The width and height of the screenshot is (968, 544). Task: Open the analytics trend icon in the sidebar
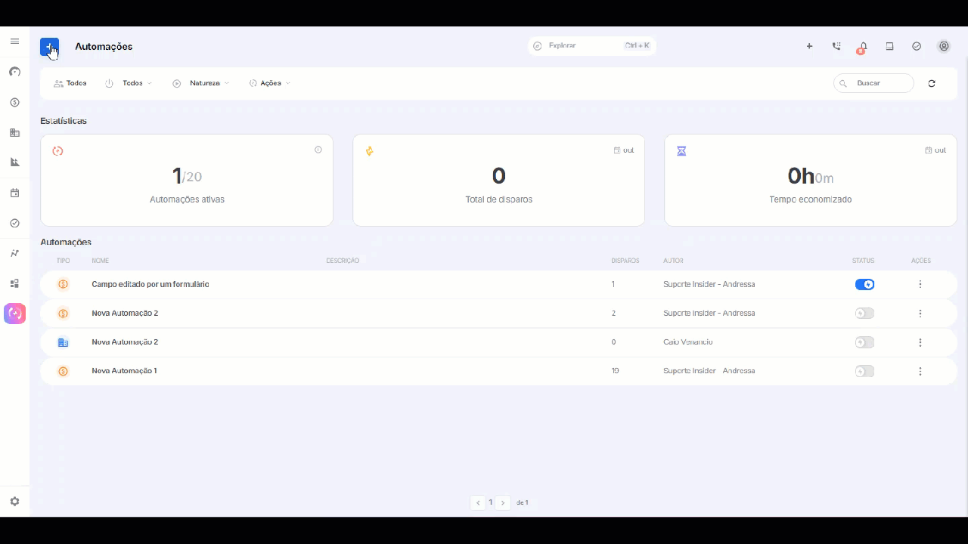(x=14, y=253)
